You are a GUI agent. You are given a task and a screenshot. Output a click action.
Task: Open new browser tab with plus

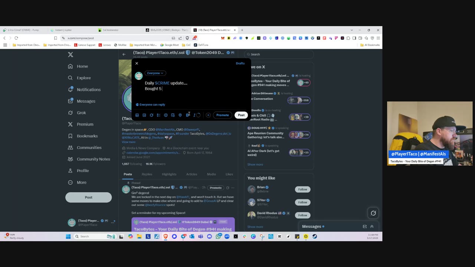(x=242, y=30)
